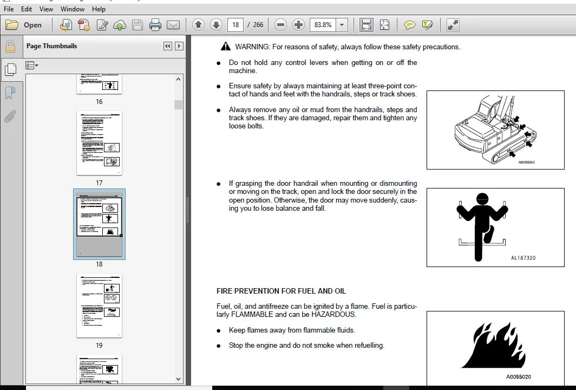This screenshot has height=390, width=576.
Task: Click heading FIRE PREVENTION FOR FUEL AND OIL
Action: 281,291
